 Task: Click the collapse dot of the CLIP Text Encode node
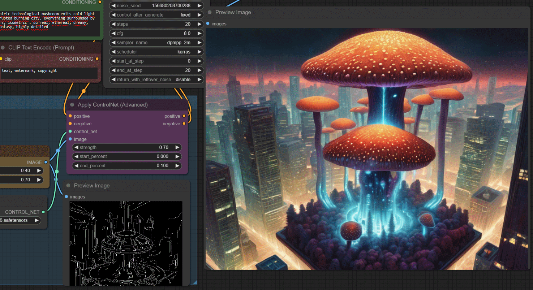coord(3,48)
